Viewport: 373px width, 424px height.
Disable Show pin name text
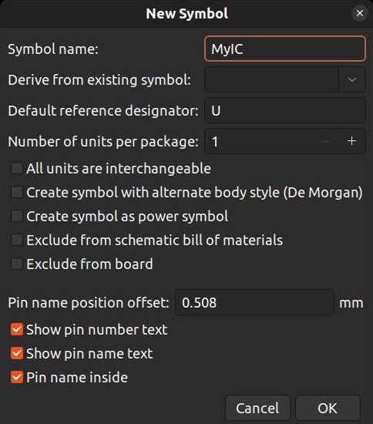coord(17,353)
